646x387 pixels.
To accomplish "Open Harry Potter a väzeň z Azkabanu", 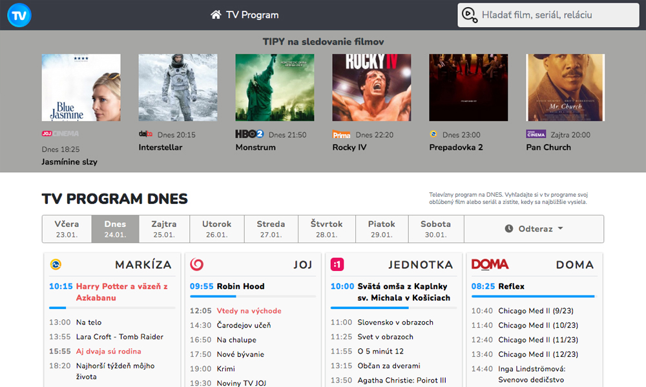I will [121, 292].
